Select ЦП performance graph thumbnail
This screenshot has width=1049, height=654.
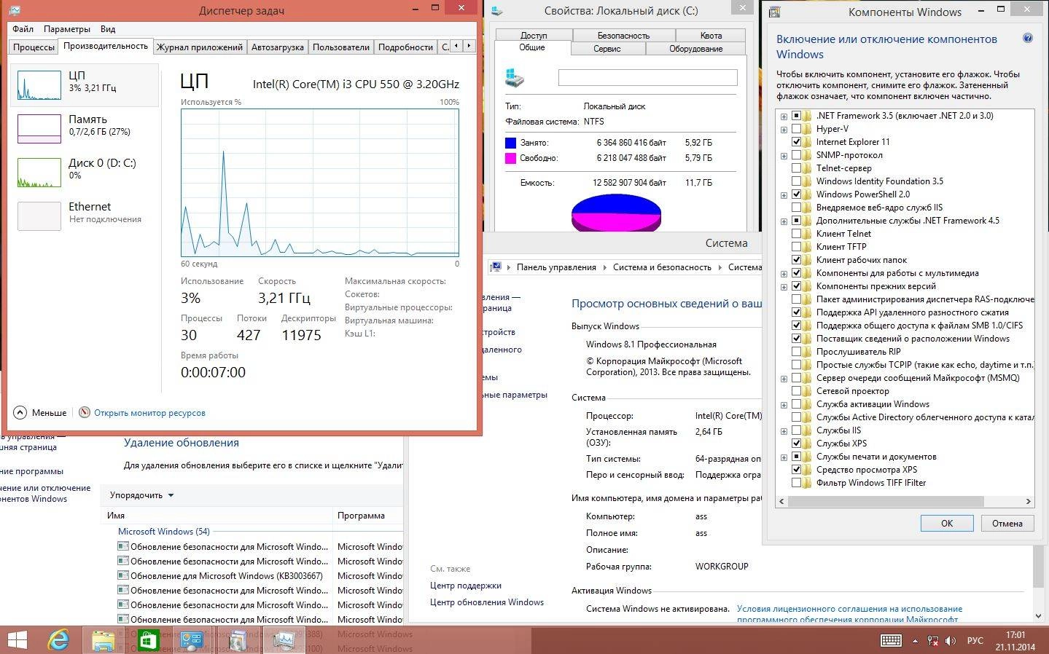pyautogui.click(x=39, y=85)
